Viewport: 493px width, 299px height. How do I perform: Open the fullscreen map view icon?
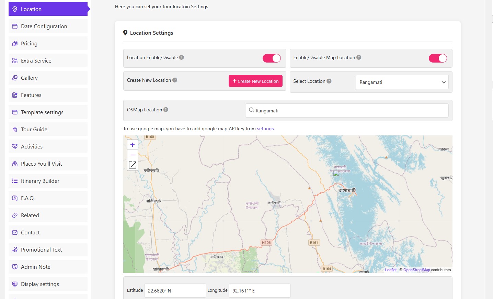(x=133, y=165)
